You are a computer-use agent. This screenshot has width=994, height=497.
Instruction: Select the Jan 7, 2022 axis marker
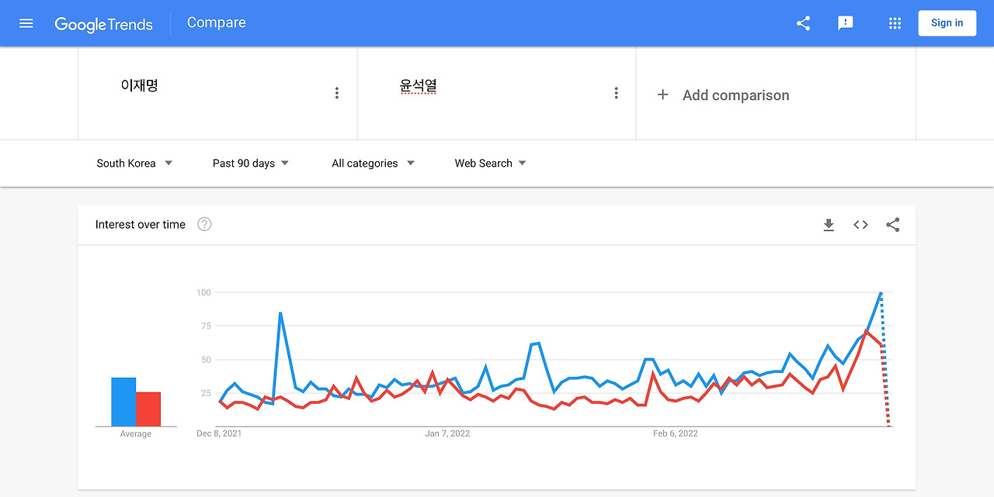click(447, 433)
